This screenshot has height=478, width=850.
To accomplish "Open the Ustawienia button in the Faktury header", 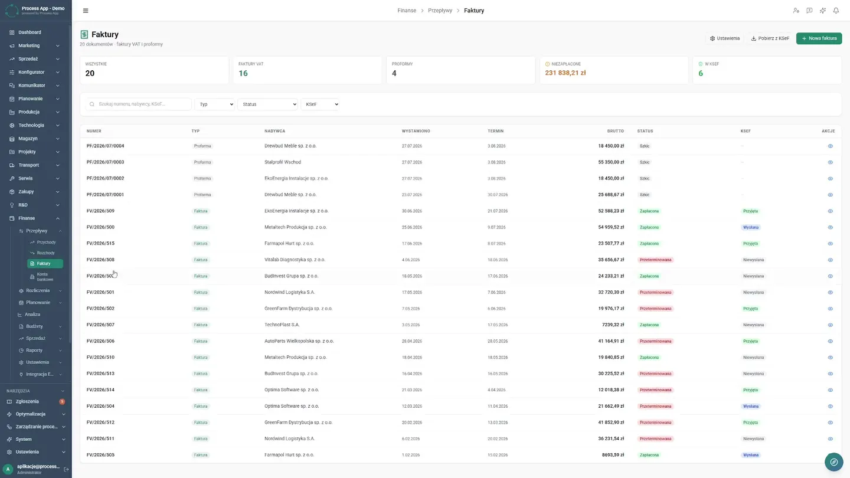I will tap(724, 38).
